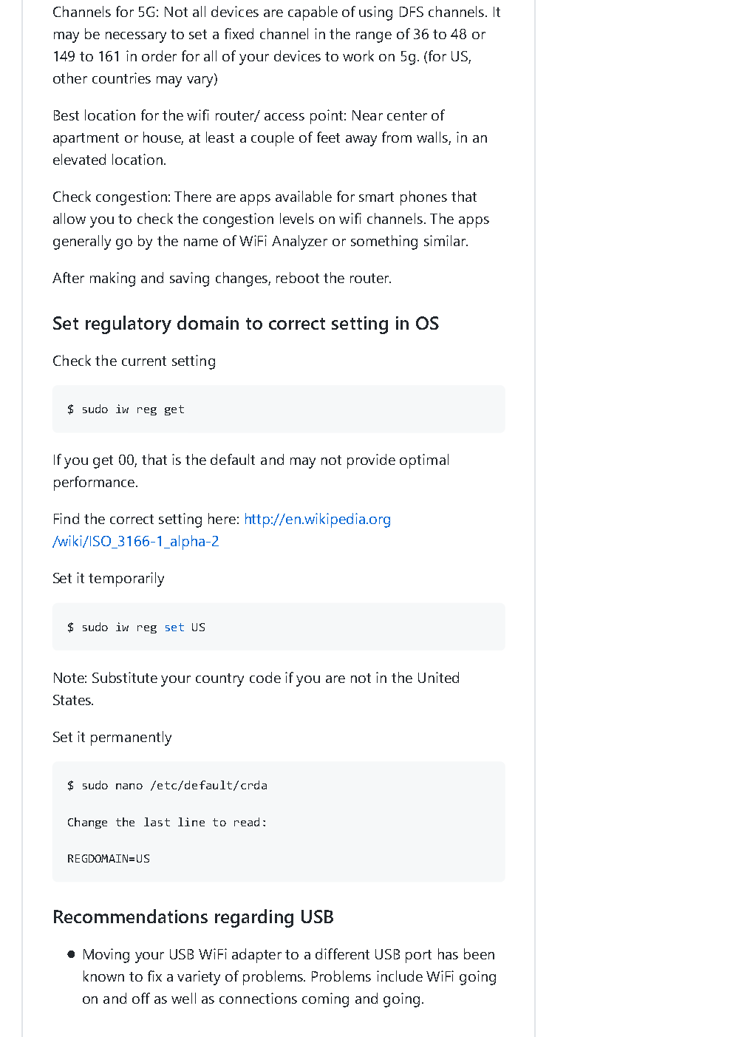Click the "If you get 00" paragraph
This screenshot has height=1037, width=733.
click(x=250, y=471)
